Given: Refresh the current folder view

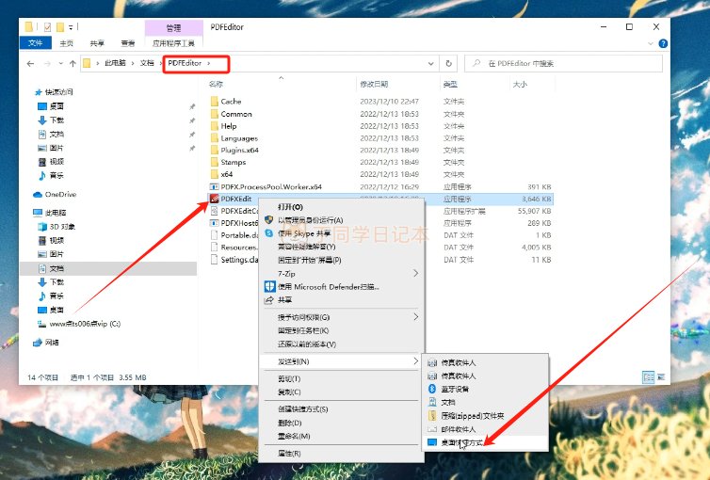Looking at the screenshot, I should pyautogui.click(x=449, y=64).
